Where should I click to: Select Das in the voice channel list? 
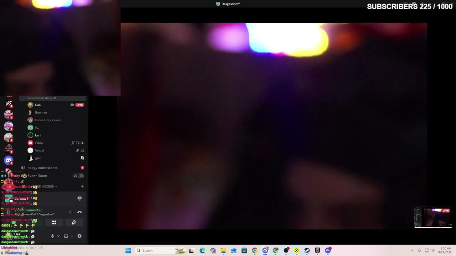(38, 105)
